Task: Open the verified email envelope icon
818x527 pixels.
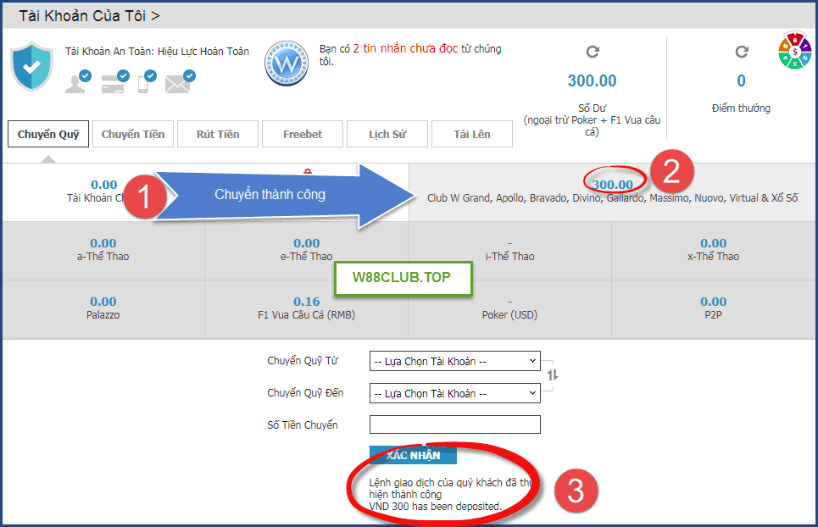Action: coord(180,82)
